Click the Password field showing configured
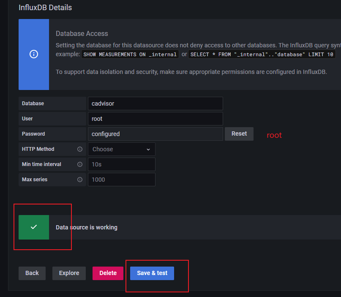341x297 pixels. coord(155,134)
